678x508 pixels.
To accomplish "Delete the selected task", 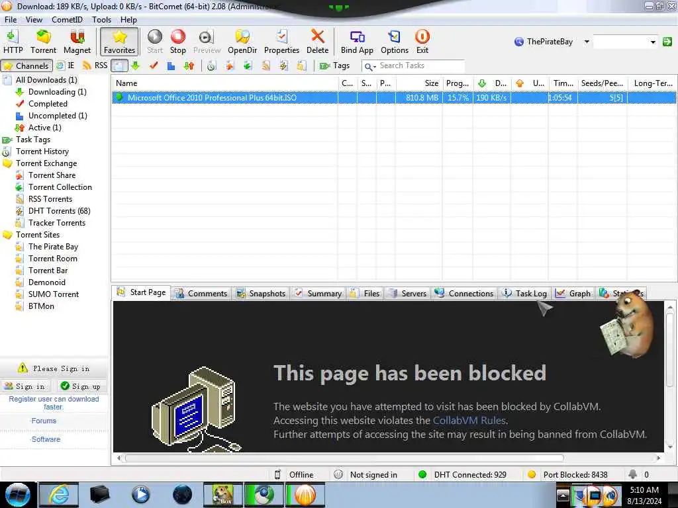I will tap(317, 42).
